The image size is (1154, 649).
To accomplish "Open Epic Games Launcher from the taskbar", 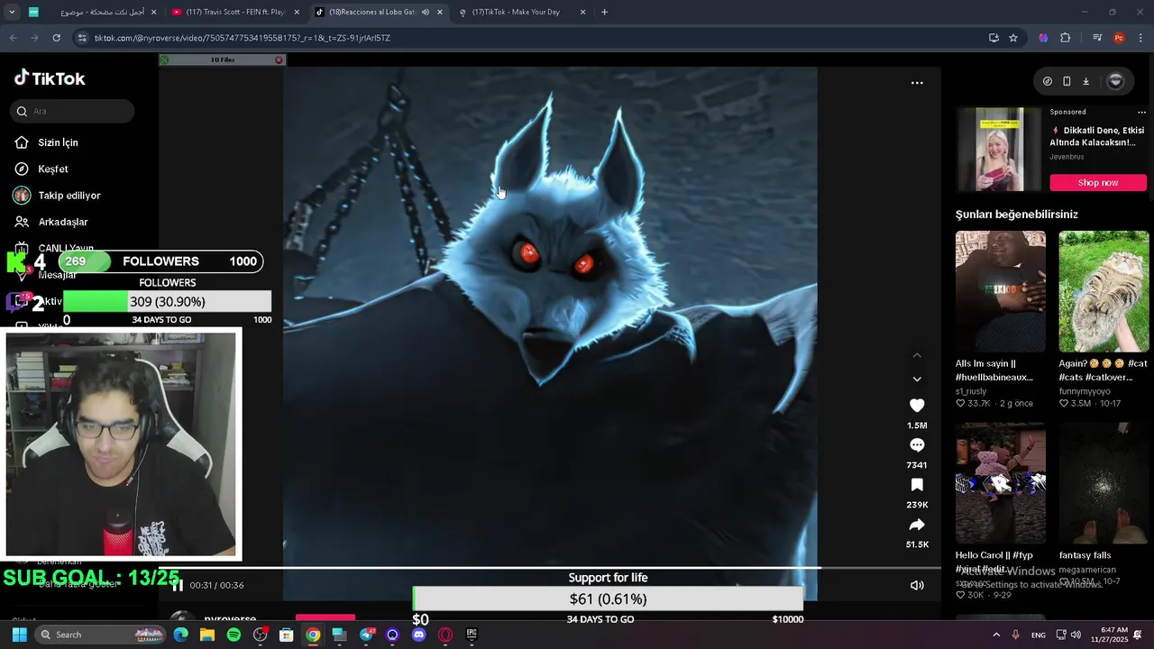I will coord(471,635).
